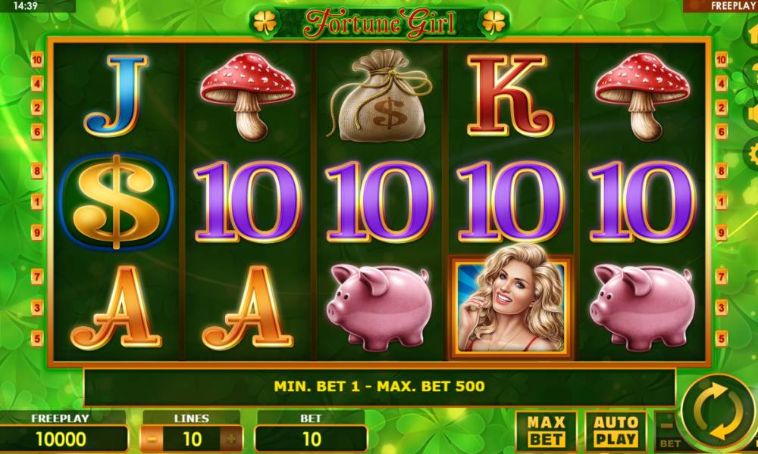Select the money bag symbol
758x454 pixels.
381,95
